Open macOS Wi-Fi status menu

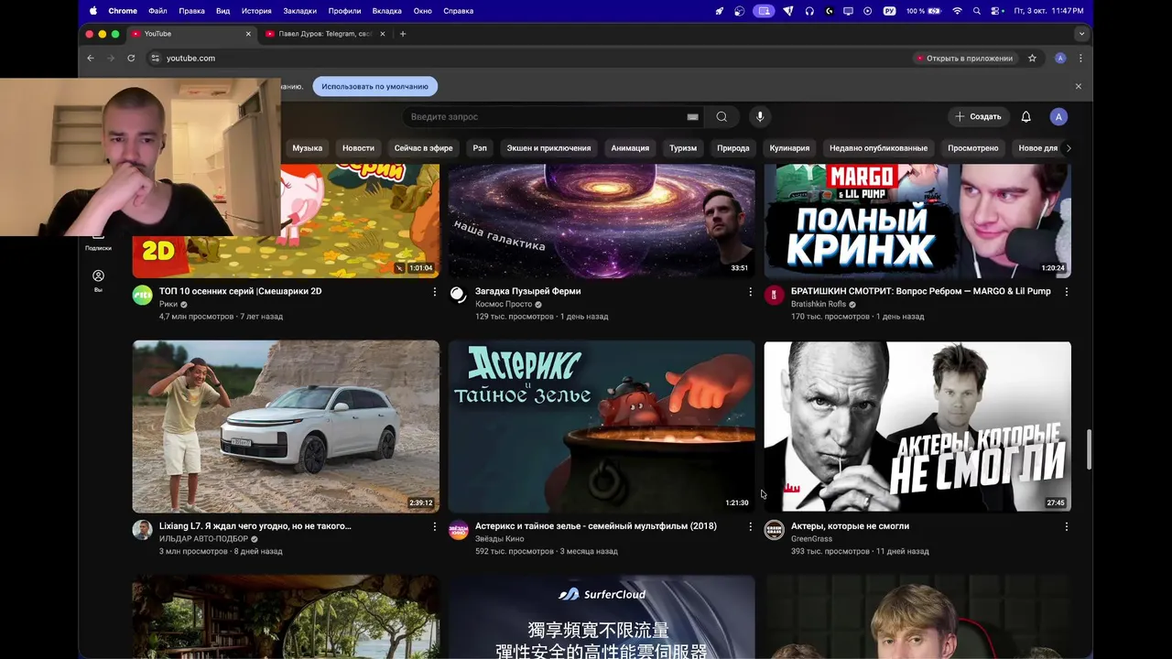pyautogui.click(x=957, y=11)
